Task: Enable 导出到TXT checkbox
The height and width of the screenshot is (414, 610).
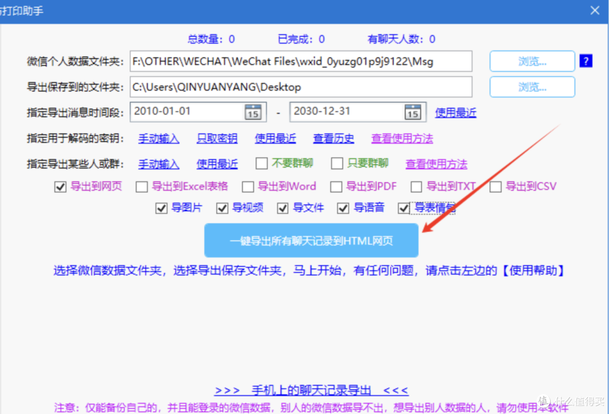Action: [x=416, y=187]
